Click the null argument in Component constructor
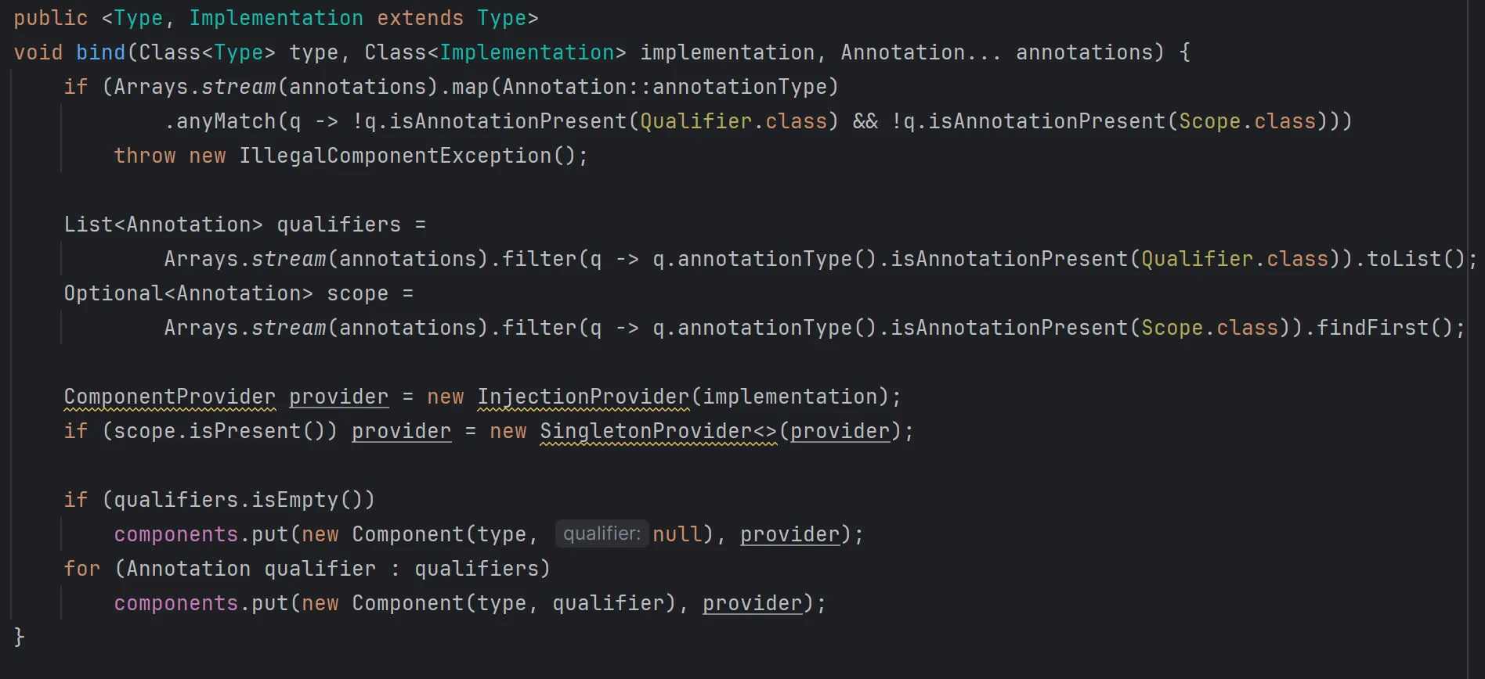 pyautogui.click(x=677, y=534)
